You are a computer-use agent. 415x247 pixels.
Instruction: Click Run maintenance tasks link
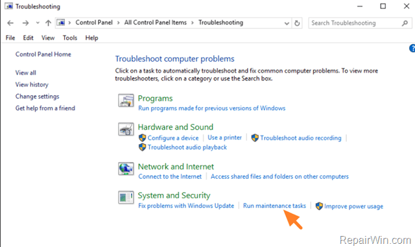pyautogui.click(x=274, y=206)
